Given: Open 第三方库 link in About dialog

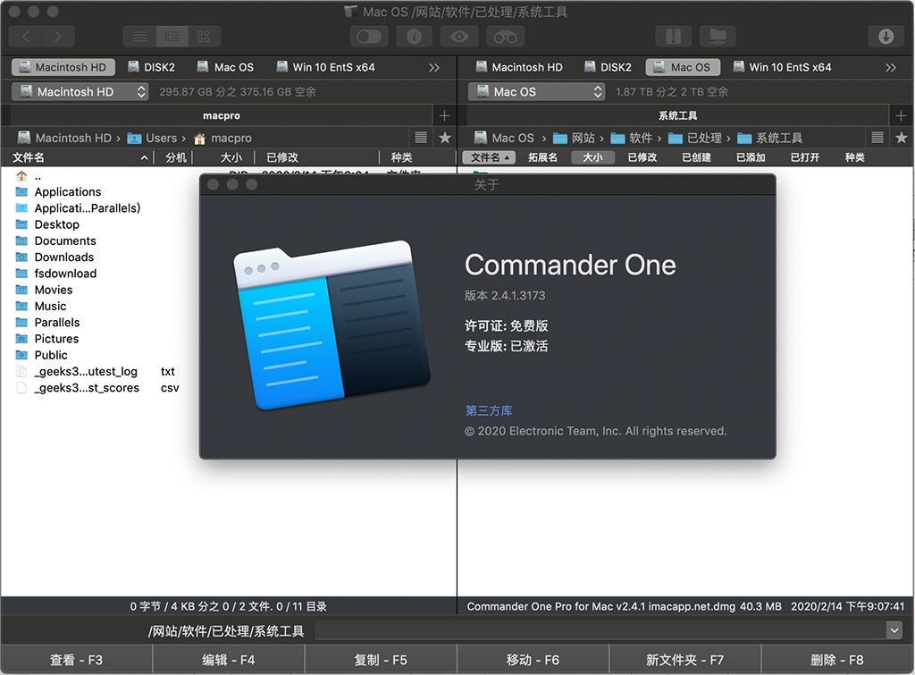Looking at the screenshot, I should 489,410.
